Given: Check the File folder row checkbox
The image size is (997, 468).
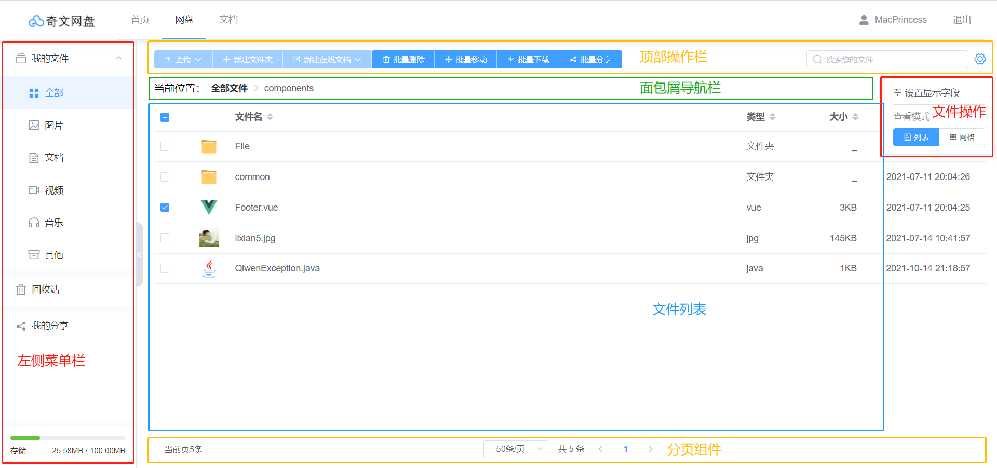Looking at the screenshot, I should (165, 146).
